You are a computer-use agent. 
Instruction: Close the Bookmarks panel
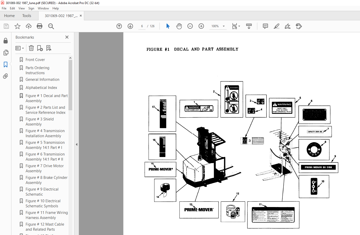click(x=67, y=37)
